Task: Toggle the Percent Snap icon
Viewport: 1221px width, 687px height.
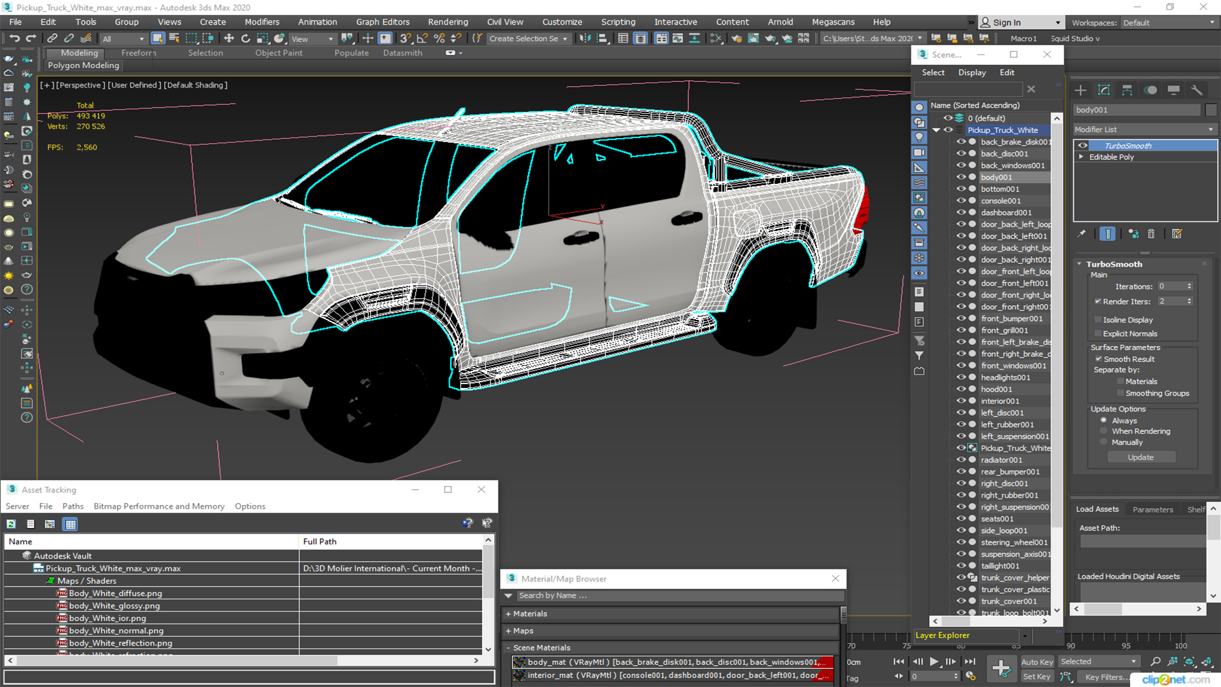Action: click(x=439, y=38)
